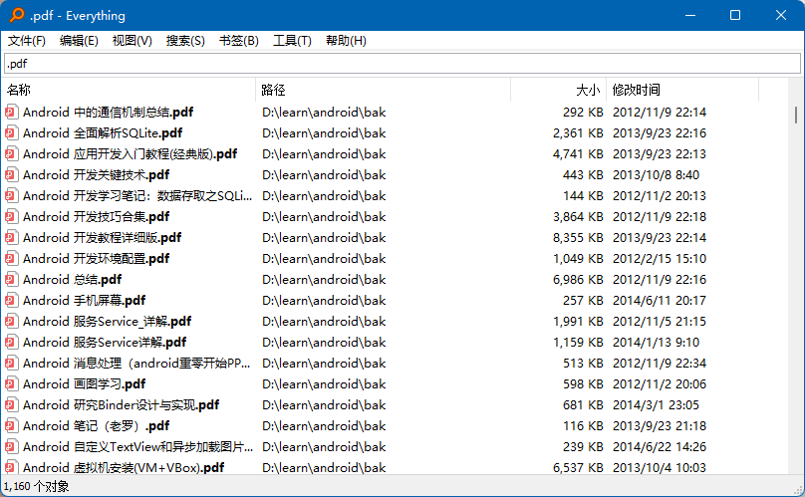The height and width of the screenshot is (497, 805).
Task: Sort by the 修改时间 column header
Action: tap(682, 90)
